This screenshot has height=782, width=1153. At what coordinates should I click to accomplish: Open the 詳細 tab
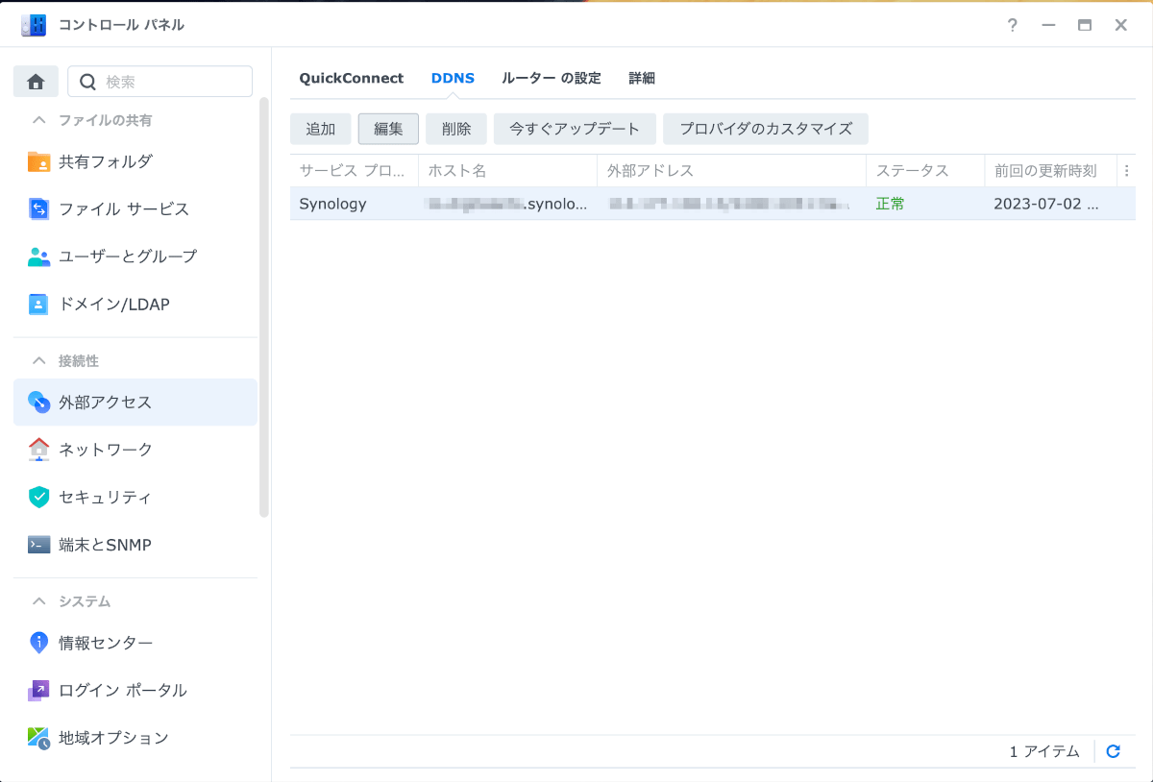point(642,78)
